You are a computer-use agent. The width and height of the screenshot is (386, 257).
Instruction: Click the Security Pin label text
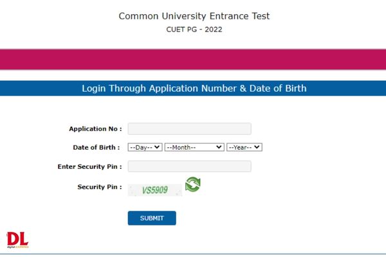pos(100,187)
